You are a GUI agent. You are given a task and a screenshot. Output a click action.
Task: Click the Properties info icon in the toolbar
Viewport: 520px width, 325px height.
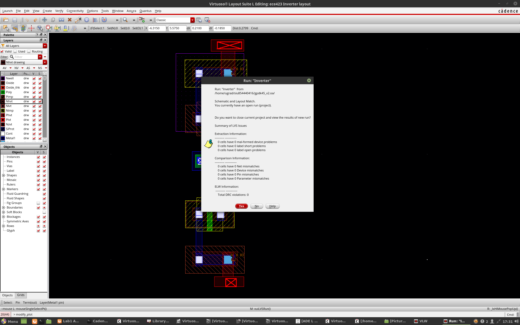pyautogui.click(x=87, y=20)
